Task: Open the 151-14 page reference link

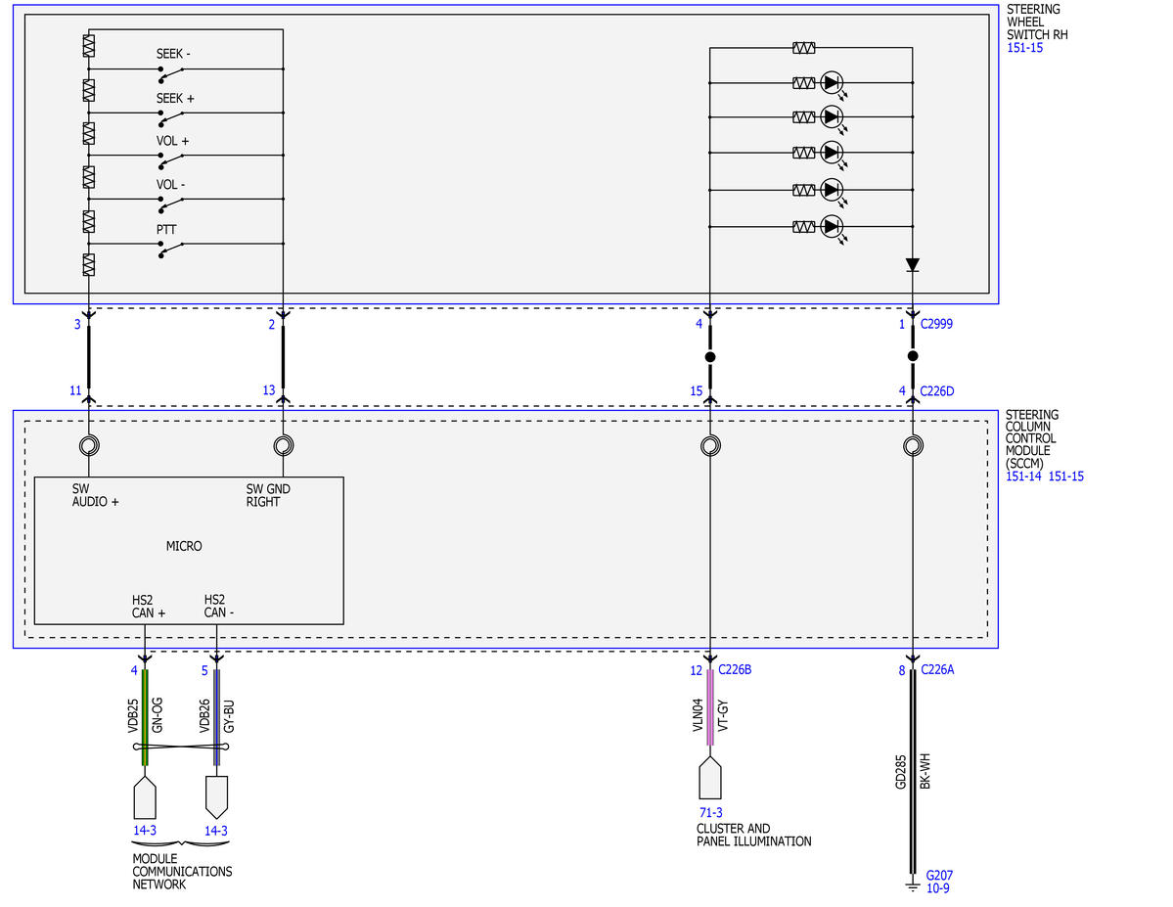Action: pos(1023,476)
